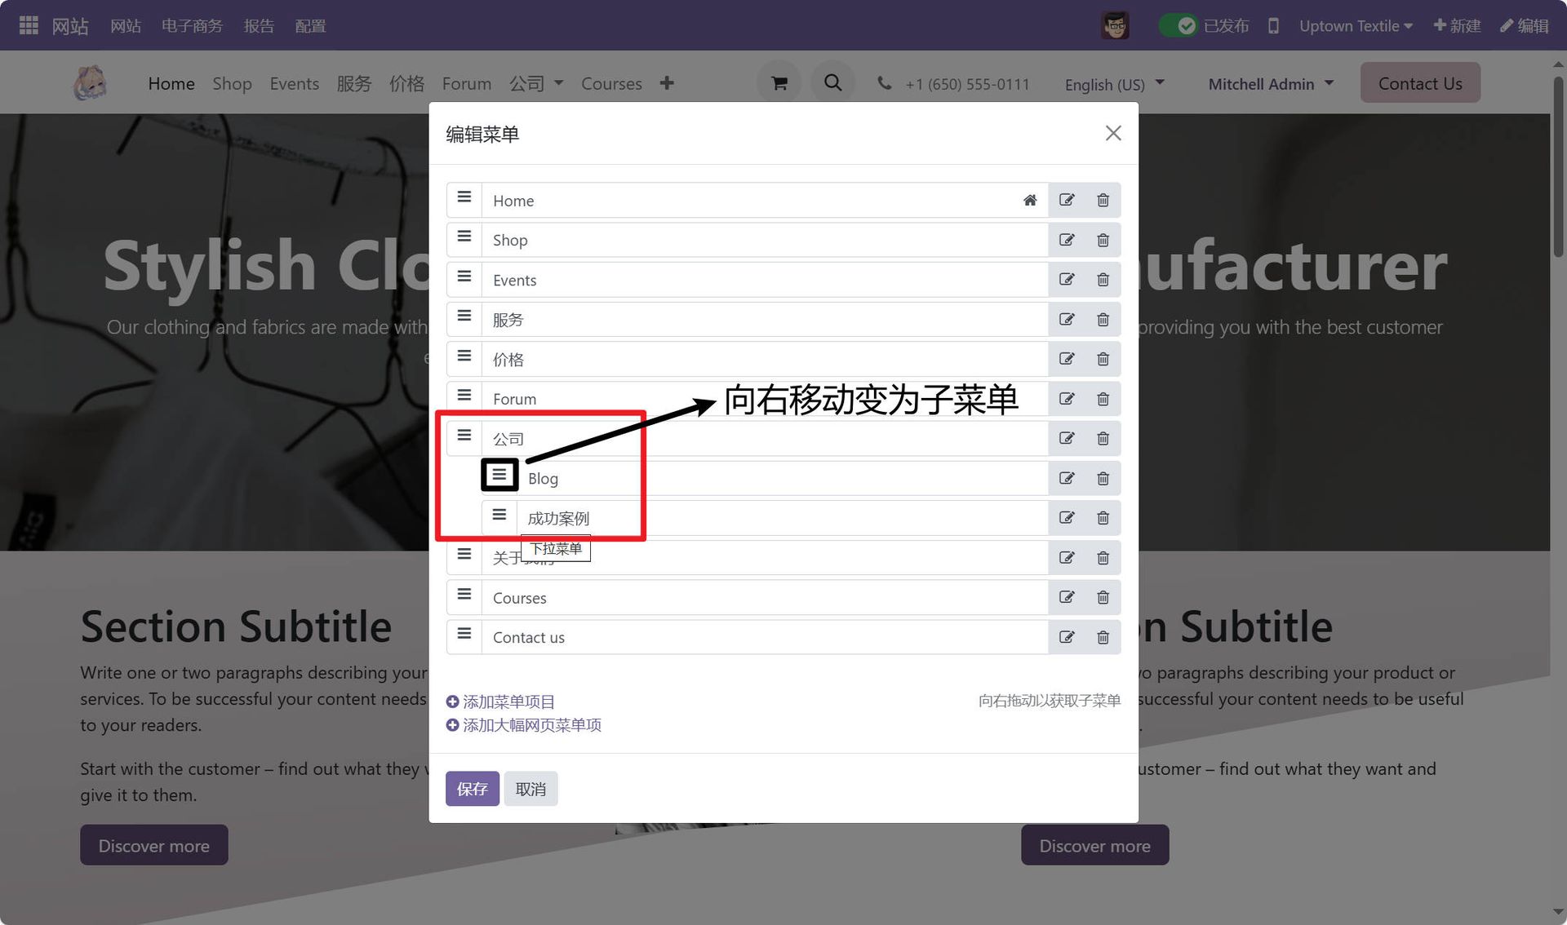Edit the 服务 menu item
This screenshot has height=925, width=1567.
click(x=1067, y=319)
